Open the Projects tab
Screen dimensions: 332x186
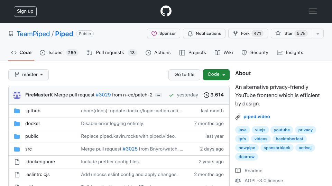pyautogui.click(x=193, y=52)
